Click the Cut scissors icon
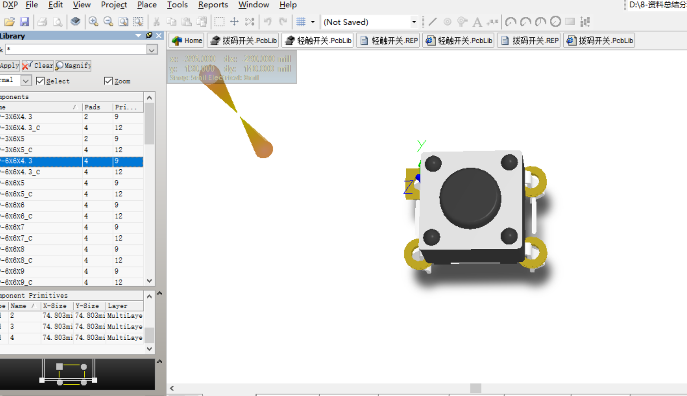This screenshot has width=687, height=396. (157, 22)
